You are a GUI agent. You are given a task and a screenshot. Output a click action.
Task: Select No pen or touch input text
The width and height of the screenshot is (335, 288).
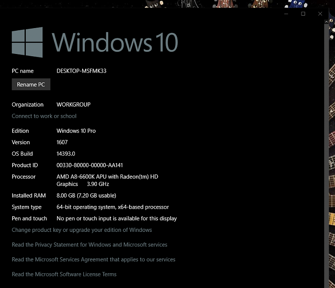[x=117, y=218]
